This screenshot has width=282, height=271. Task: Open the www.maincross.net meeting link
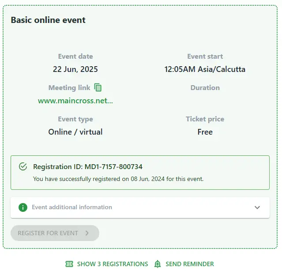75,101
